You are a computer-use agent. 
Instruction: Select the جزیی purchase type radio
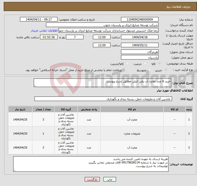click(166, 70)
